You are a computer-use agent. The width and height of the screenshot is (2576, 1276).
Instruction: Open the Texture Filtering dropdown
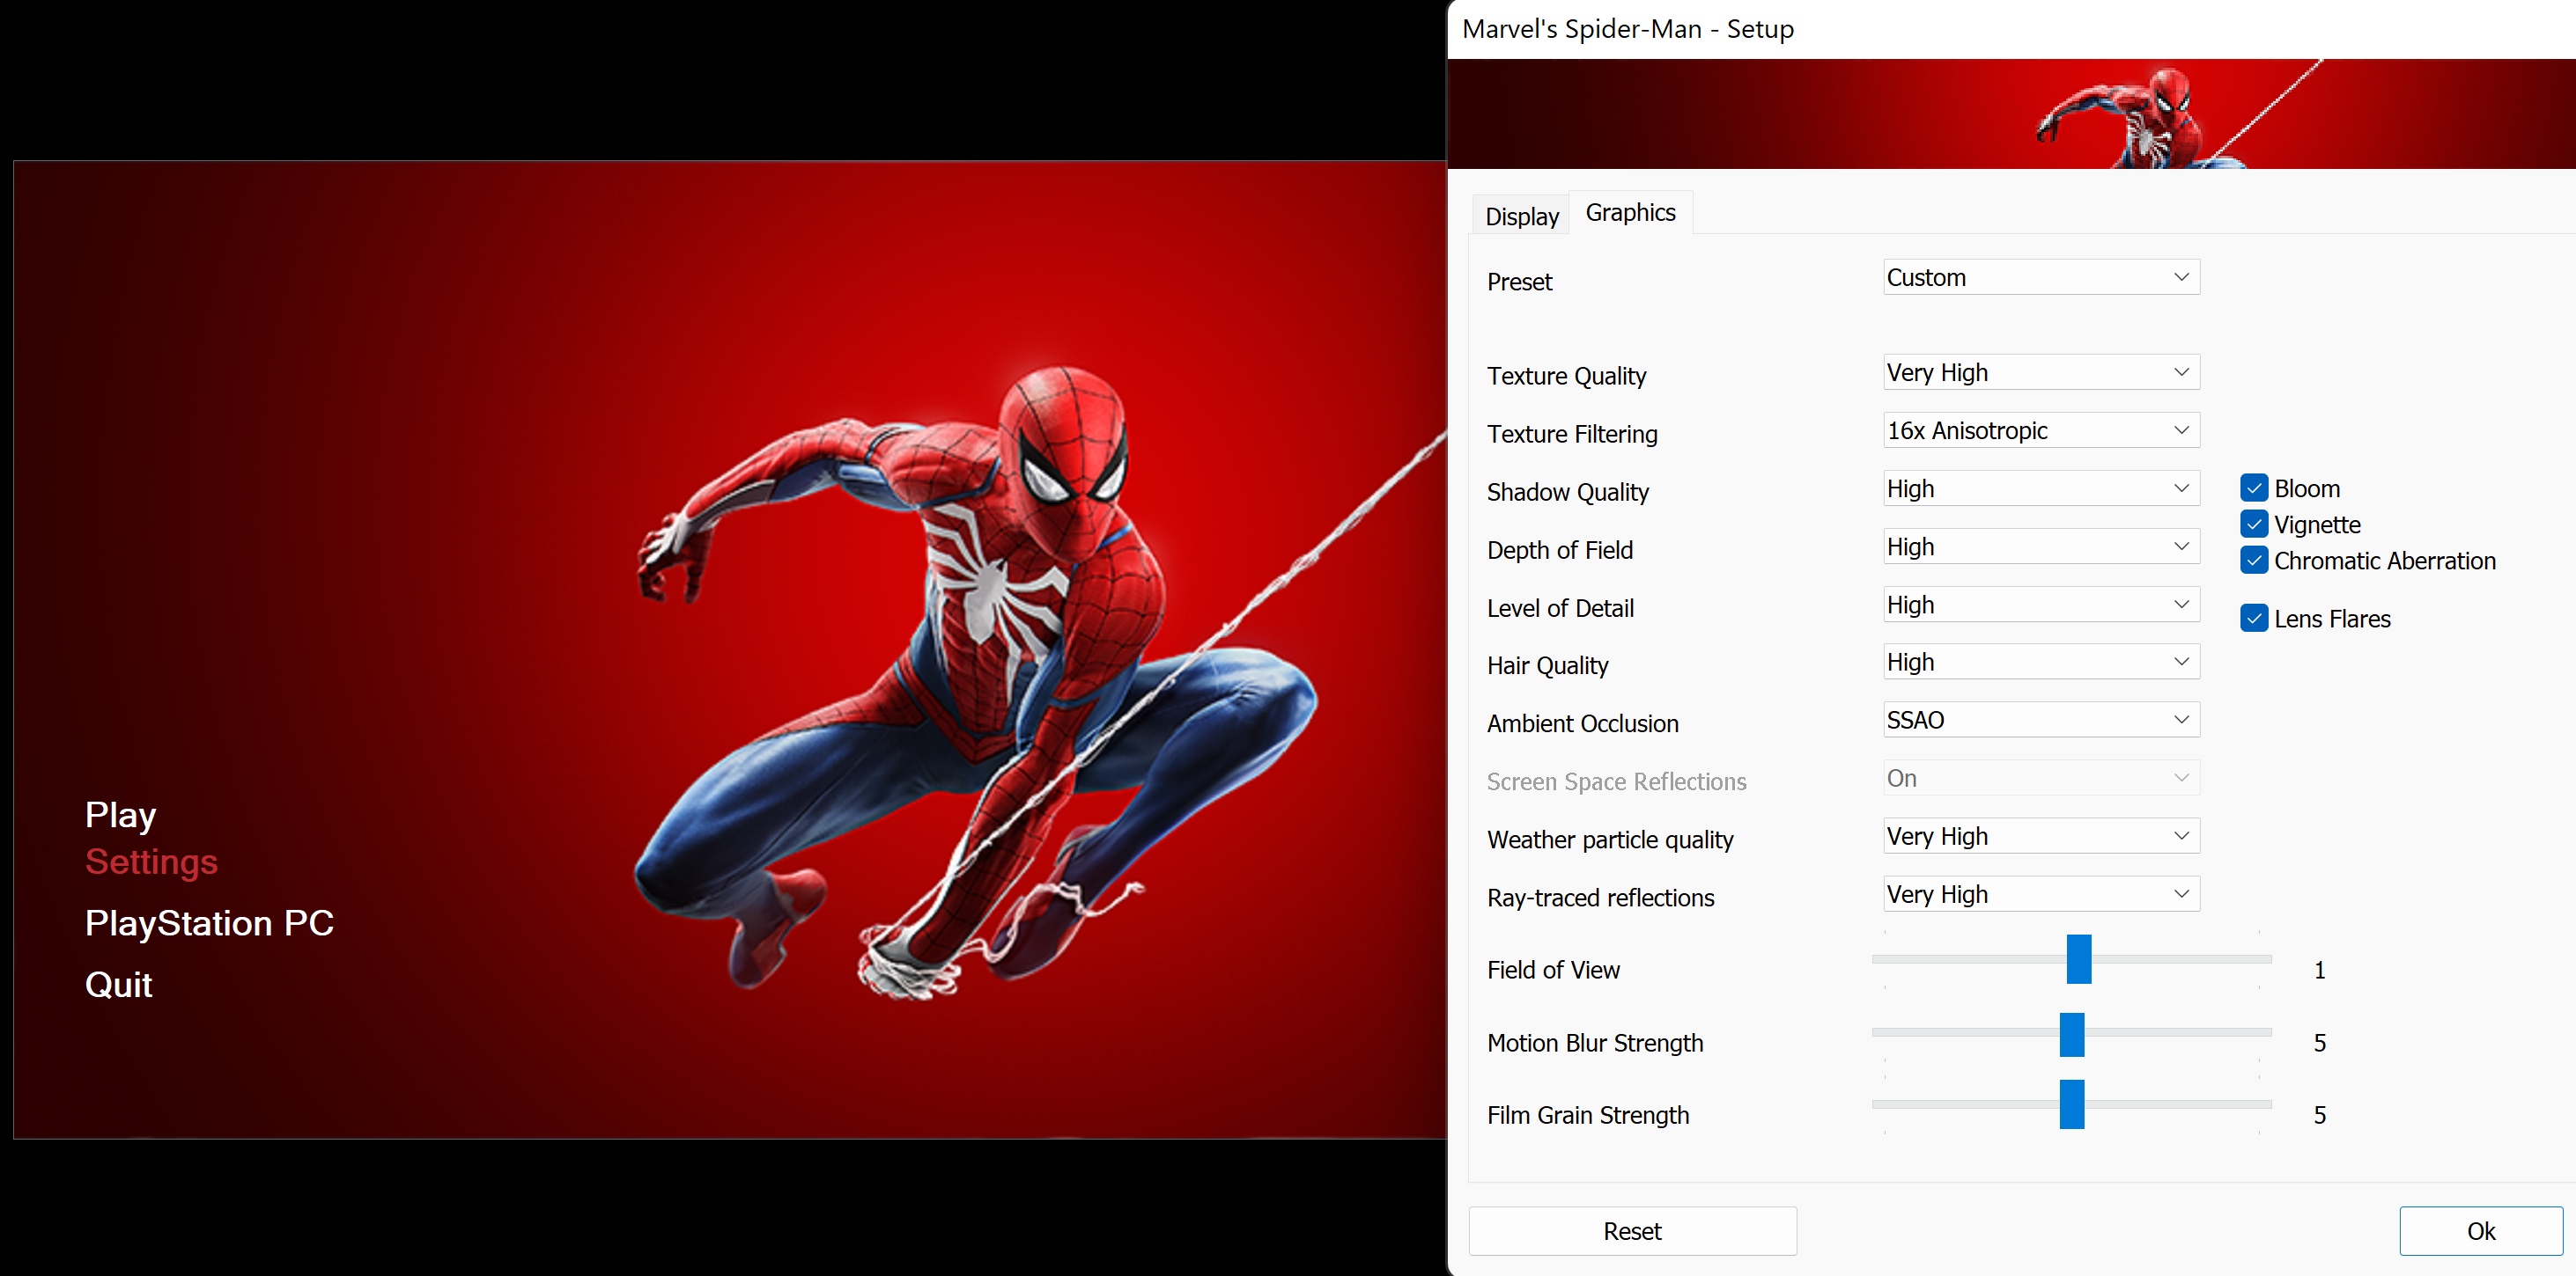(2037, 432)
